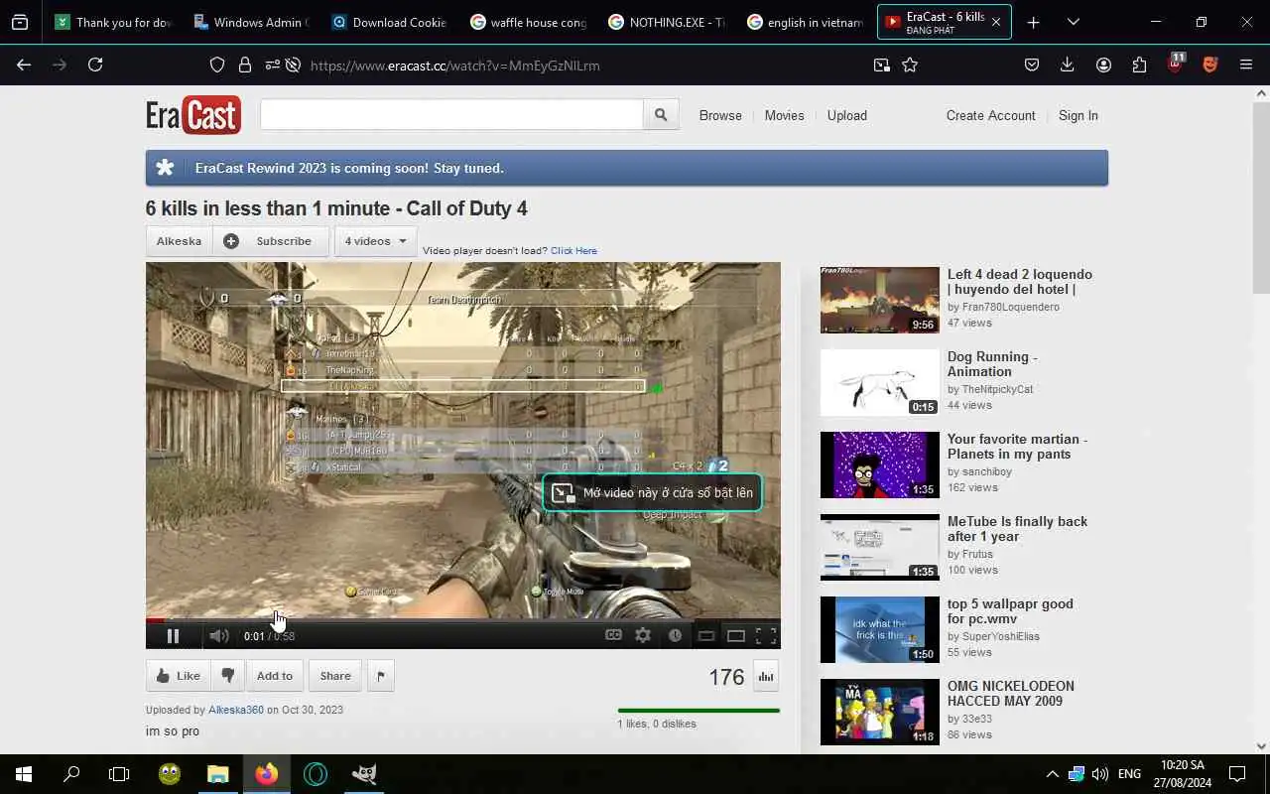This screenshot has width=1270, height=794.
Task: Switch to 'waffle house cong' tab
Action: (x=529, y=22)
